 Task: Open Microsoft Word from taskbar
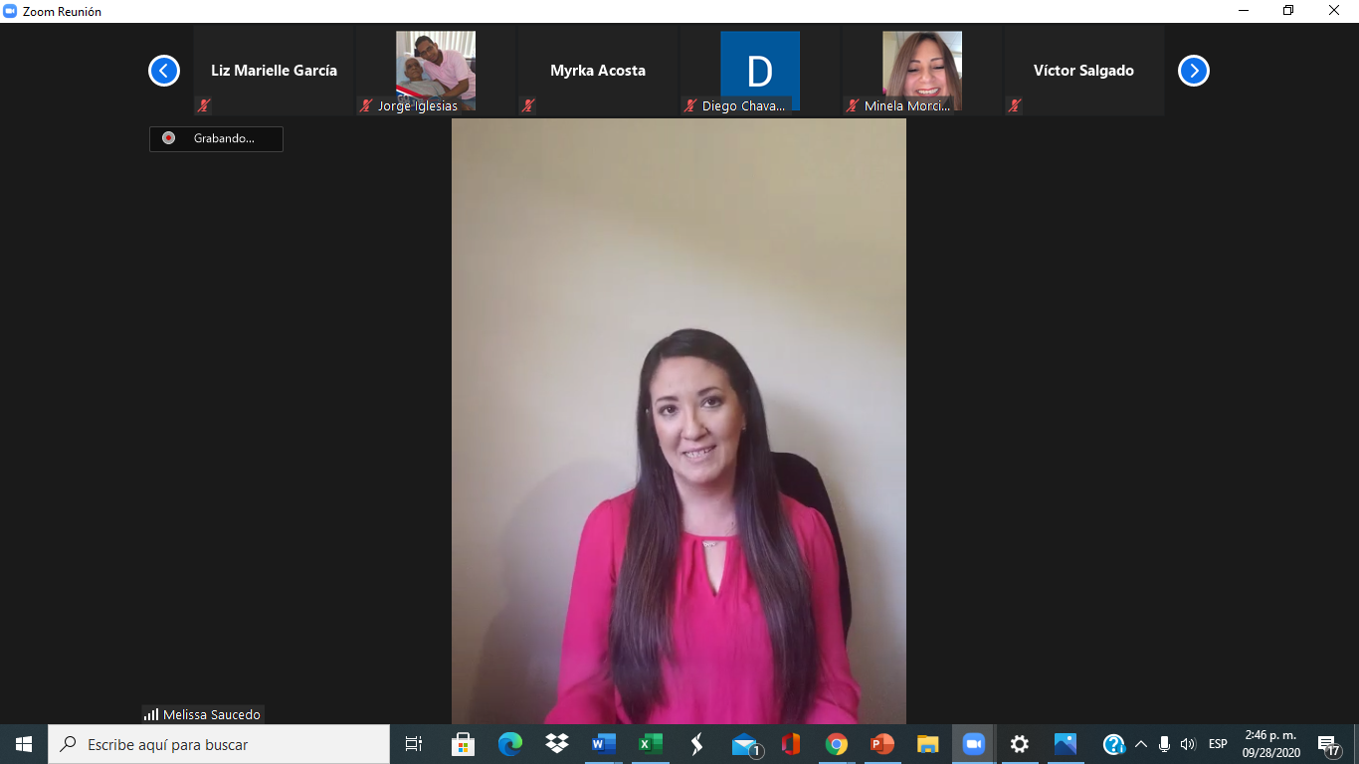604,744
